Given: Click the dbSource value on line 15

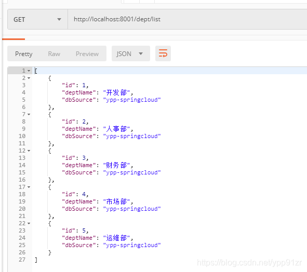Looking at the screenshot, I should point(132,172).
